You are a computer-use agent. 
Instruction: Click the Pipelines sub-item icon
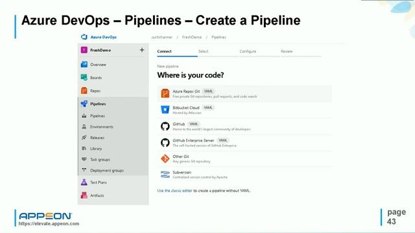(84, 116)
